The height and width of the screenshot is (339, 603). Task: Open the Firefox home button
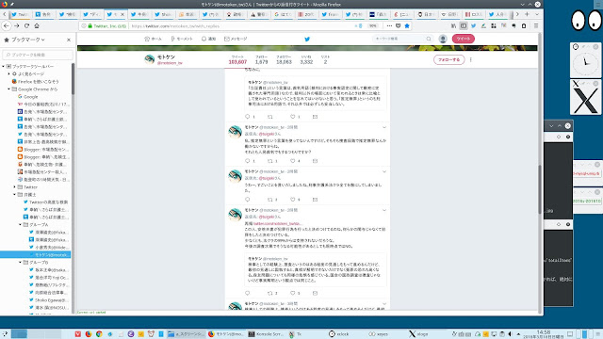(37, 25)
